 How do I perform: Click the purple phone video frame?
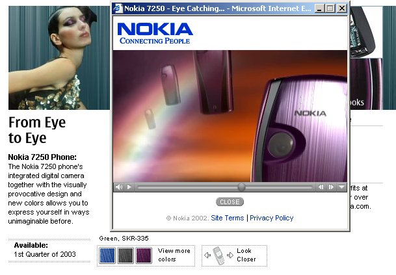[230, 116]
